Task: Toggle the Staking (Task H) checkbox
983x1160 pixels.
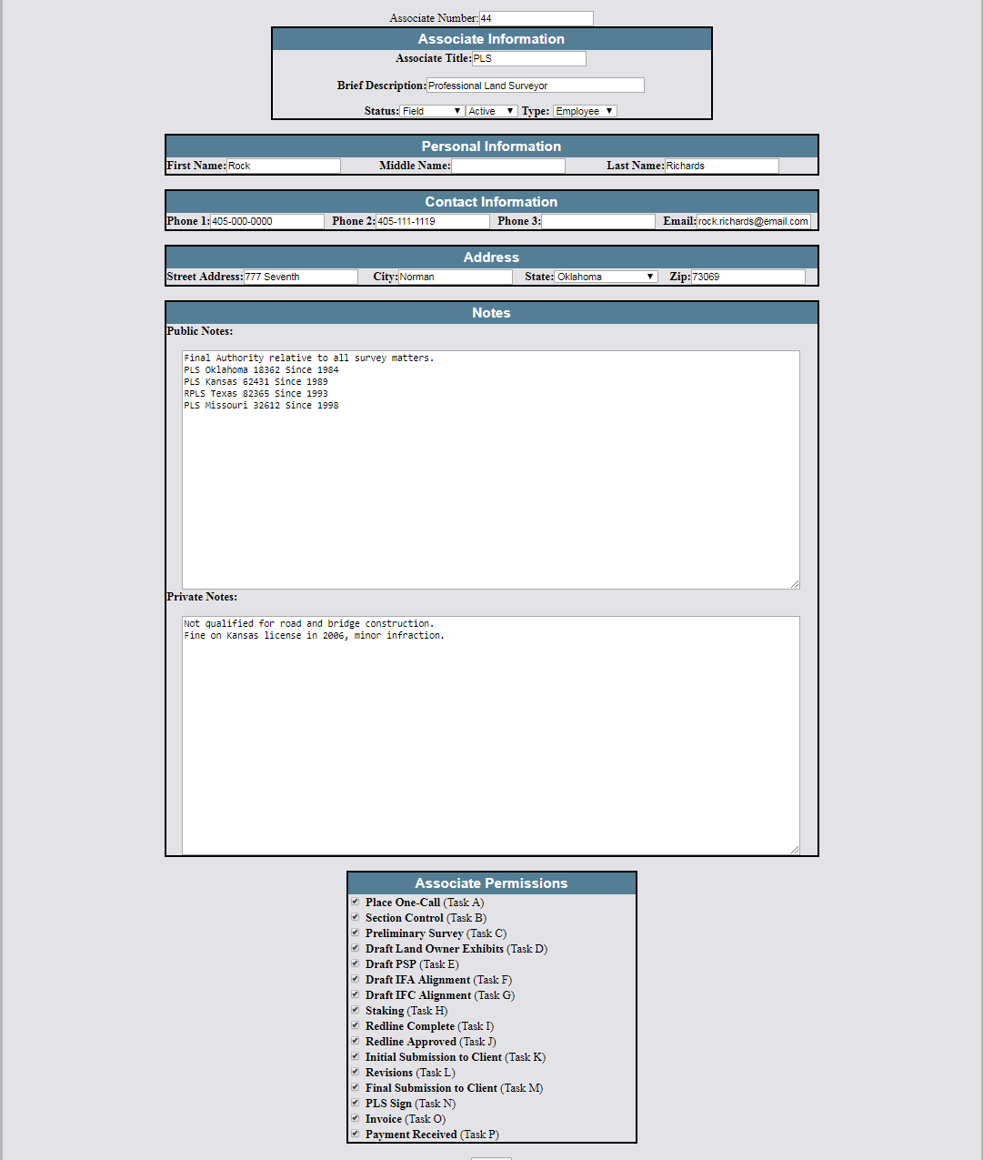Action: coord(356,1011)
